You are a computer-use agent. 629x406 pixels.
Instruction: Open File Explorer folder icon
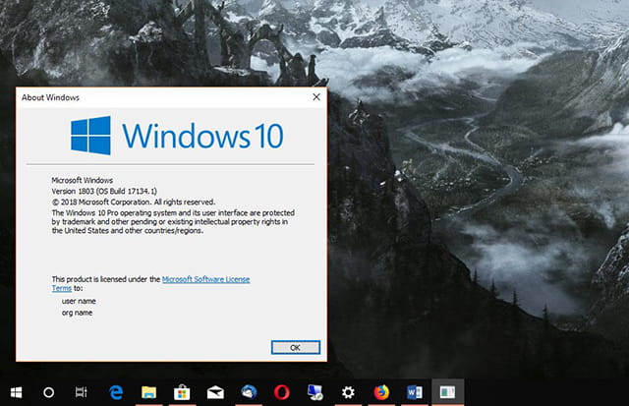pos(148,392)
